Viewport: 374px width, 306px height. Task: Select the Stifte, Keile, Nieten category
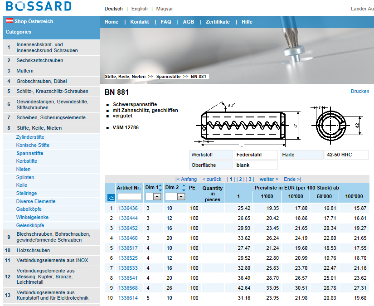tap(39, 128)
